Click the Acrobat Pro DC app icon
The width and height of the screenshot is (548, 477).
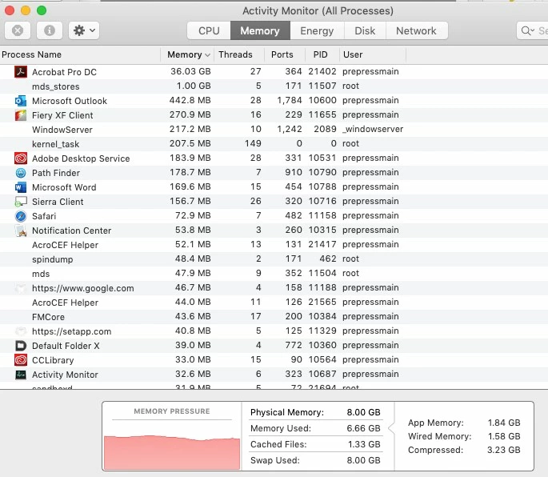click(21, 72)
